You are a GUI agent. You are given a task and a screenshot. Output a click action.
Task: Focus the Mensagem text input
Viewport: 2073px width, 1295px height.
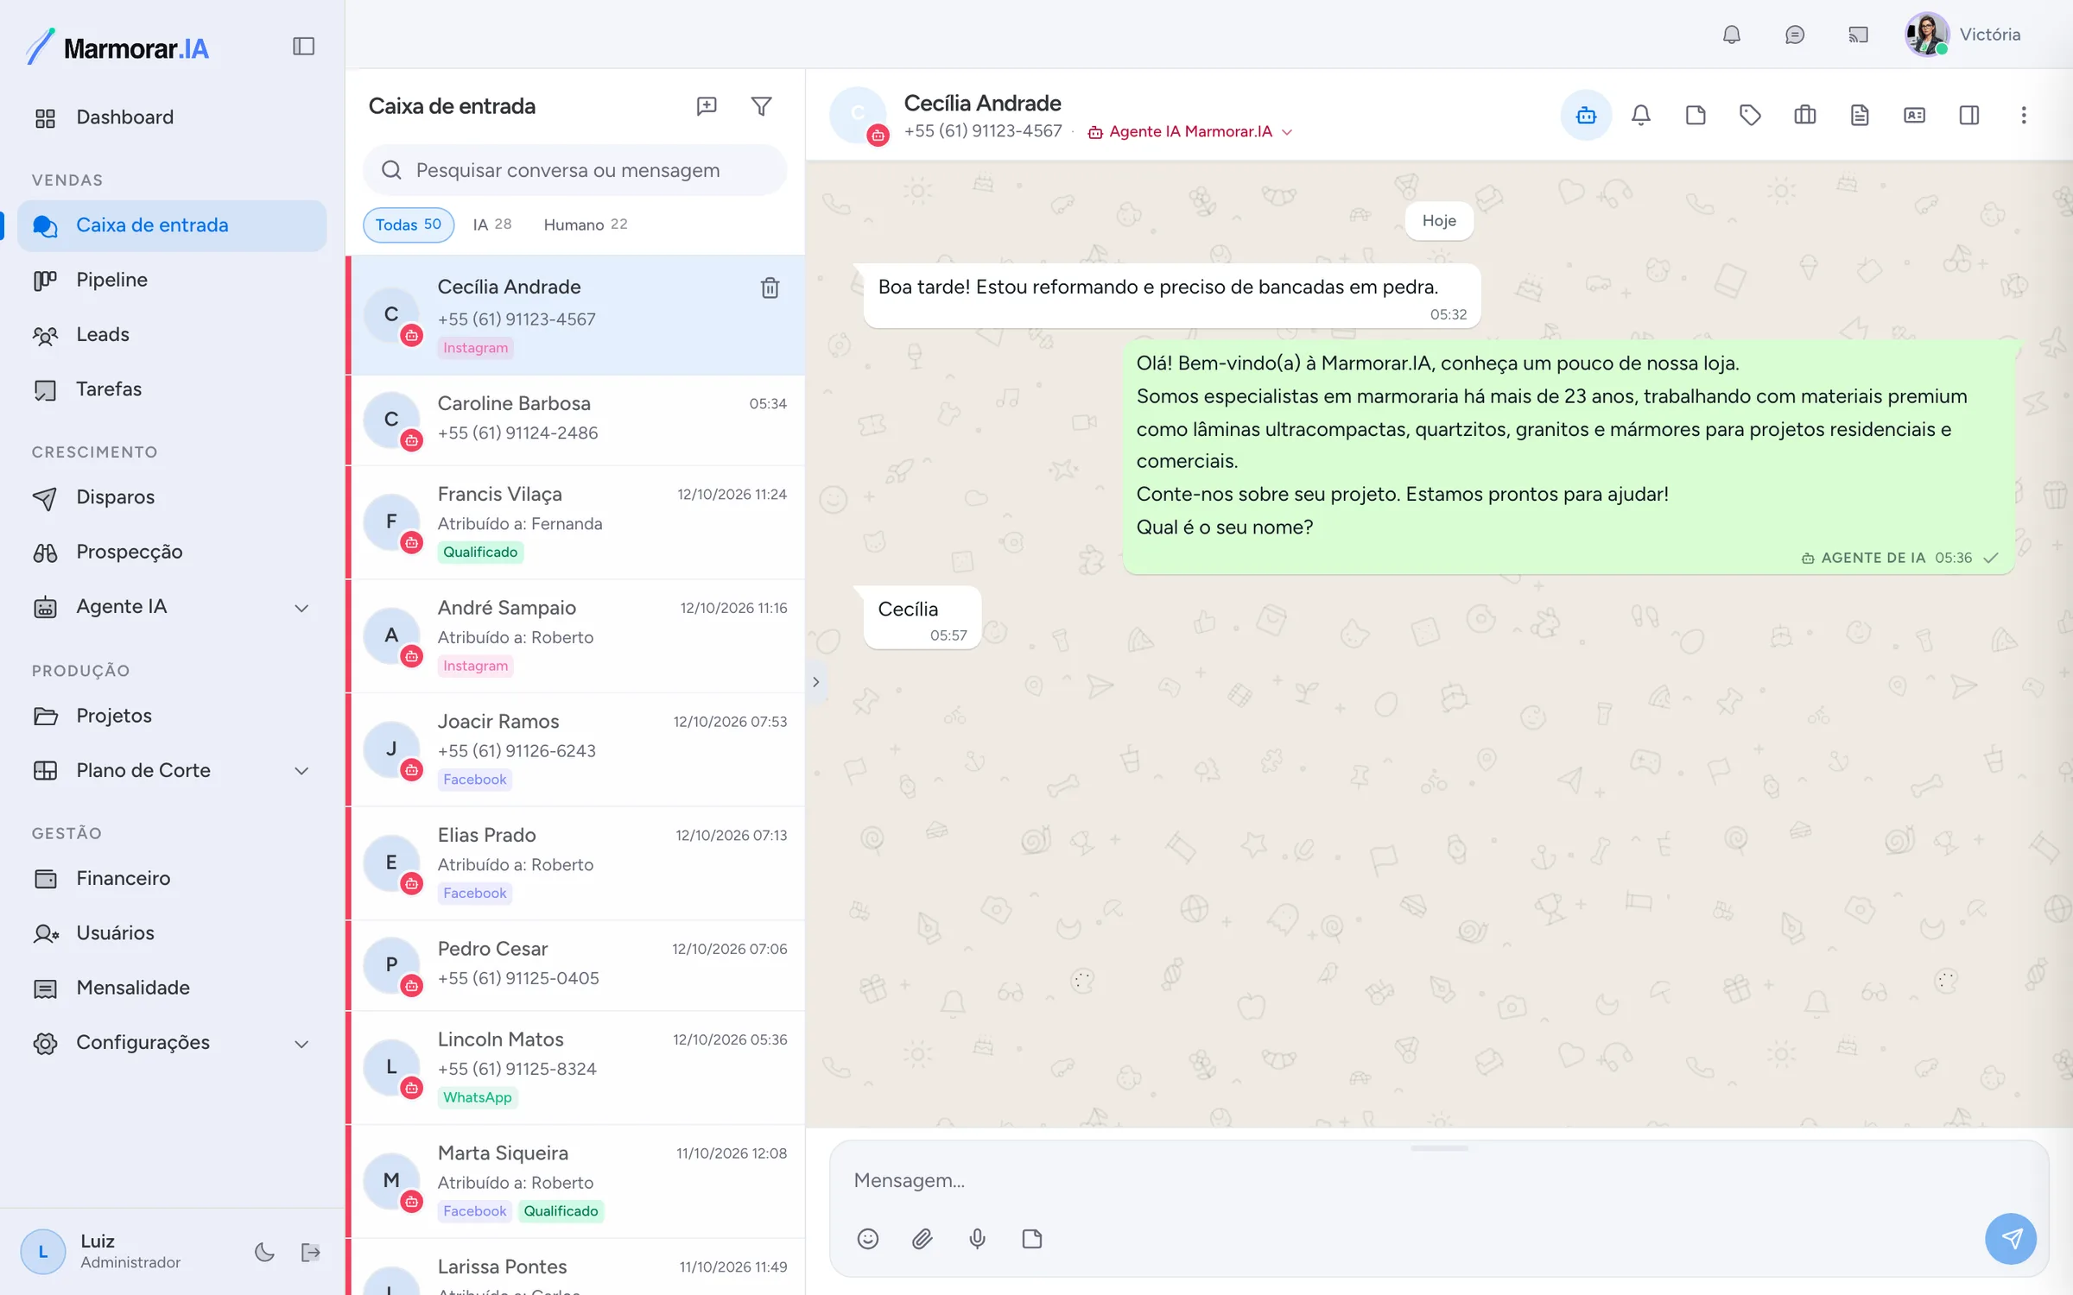1438,1180
